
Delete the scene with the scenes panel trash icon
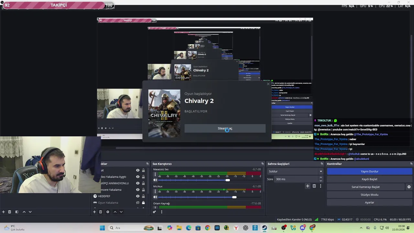pyautogui.click(x=10, y=212)
